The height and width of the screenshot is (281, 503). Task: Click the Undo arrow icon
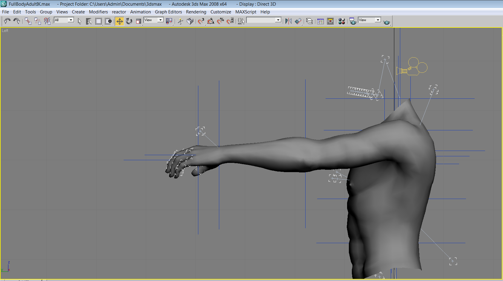(x=7, y=21)
